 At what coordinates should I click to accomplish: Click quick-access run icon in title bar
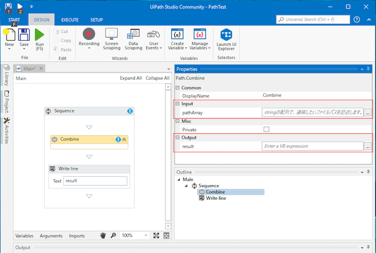pyautogui.click(x=20, y=8)
